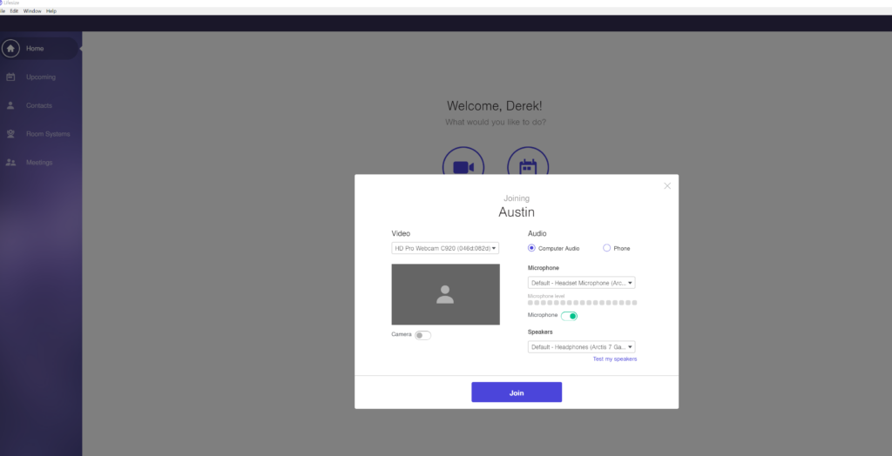Open the Headset Microphone dropdown
The height and width of the screenshot is (456, 892).
[581, 283]
